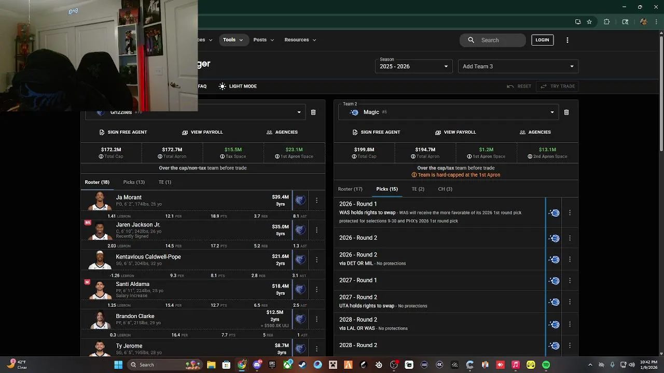Switch to Magic TE (2) tab
Image resolution: width=664 pixels, height=373 pixels.
[418, 189]
